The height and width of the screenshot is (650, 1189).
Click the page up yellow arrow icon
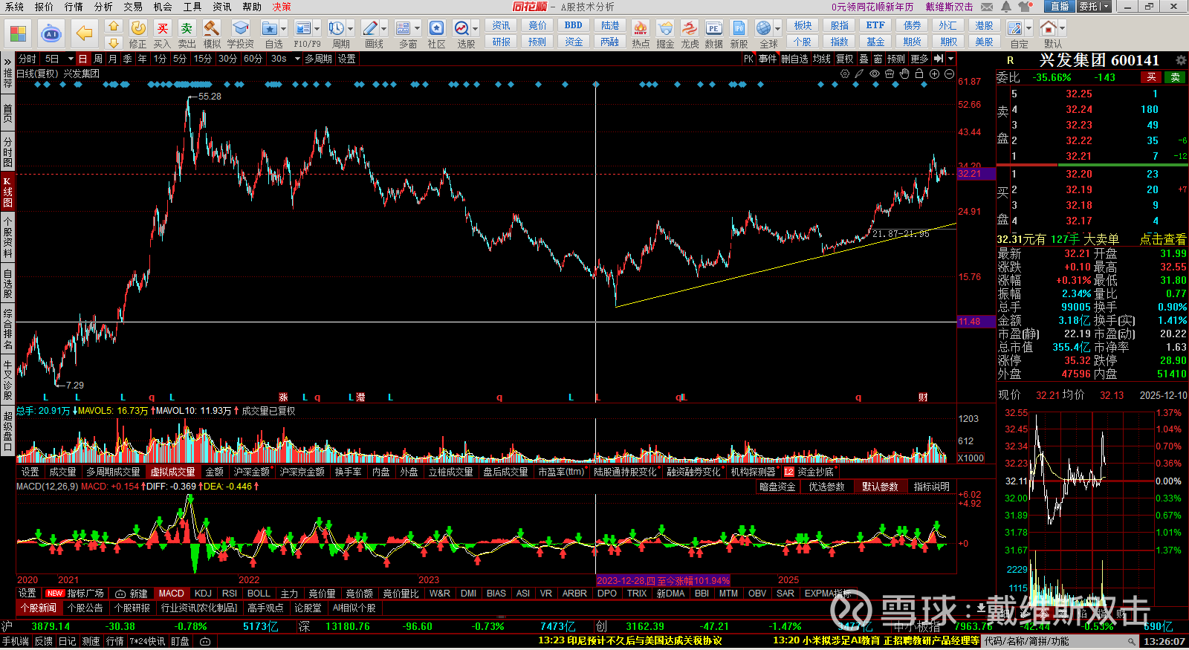114,26
